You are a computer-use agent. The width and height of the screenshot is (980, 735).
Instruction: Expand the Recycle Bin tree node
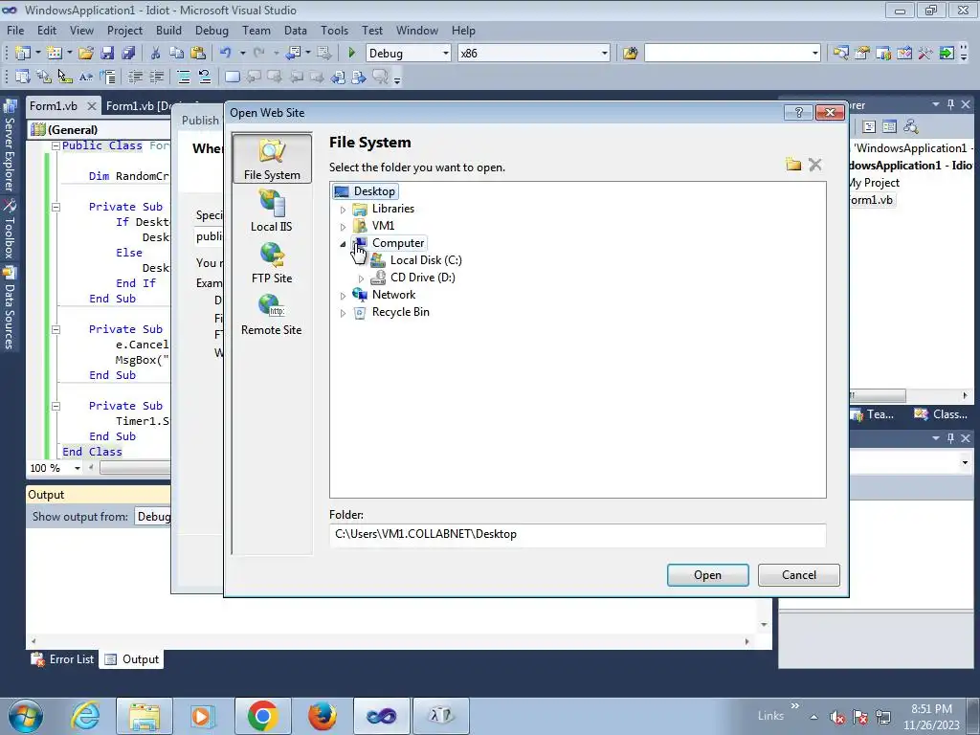tap(343, 313)
